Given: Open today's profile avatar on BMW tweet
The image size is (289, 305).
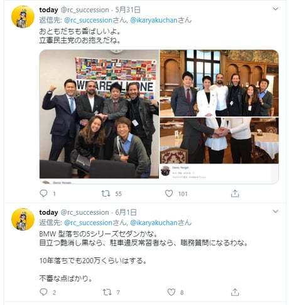Looking at the screenshot, I should pyautogui.click(x=23, y=219).
